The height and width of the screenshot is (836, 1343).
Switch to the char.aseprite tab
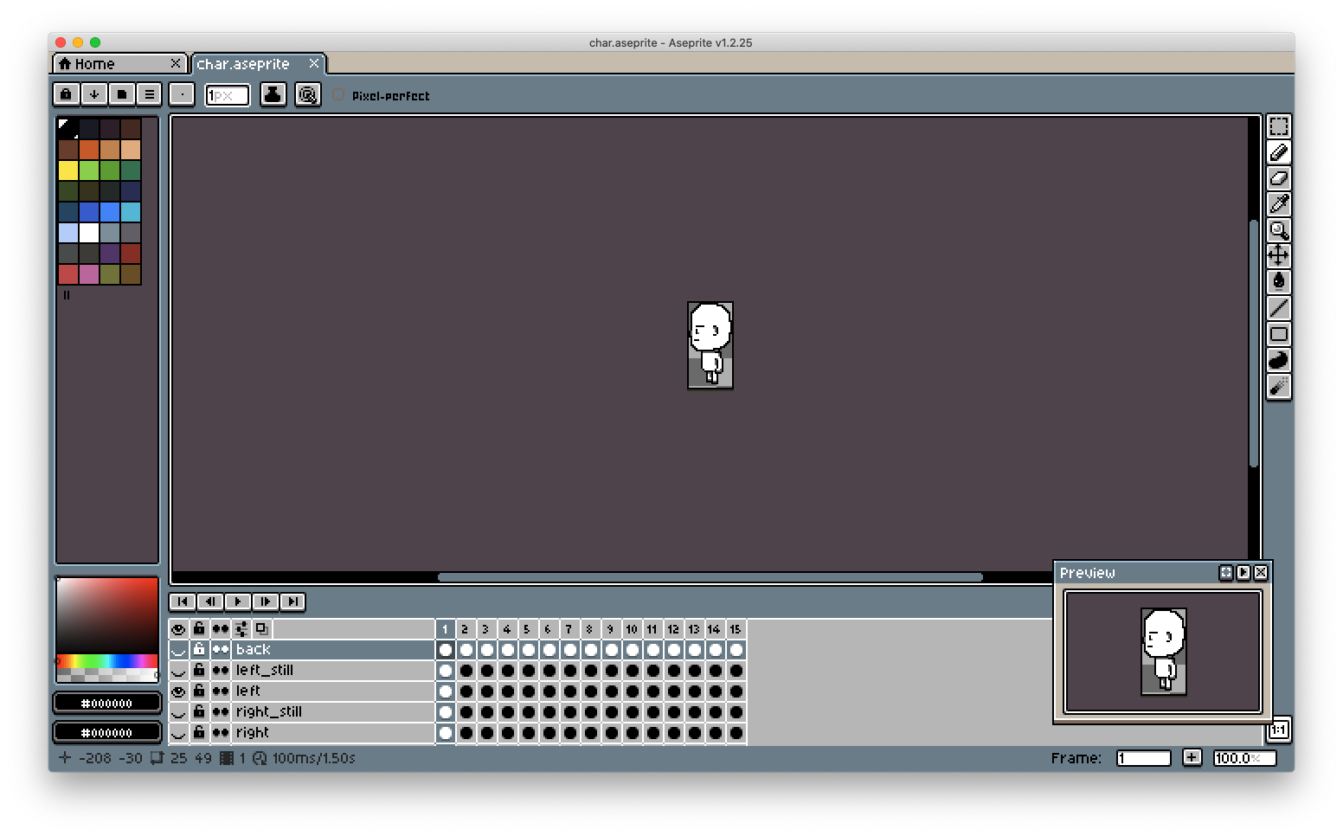click(x=245, y=62)
